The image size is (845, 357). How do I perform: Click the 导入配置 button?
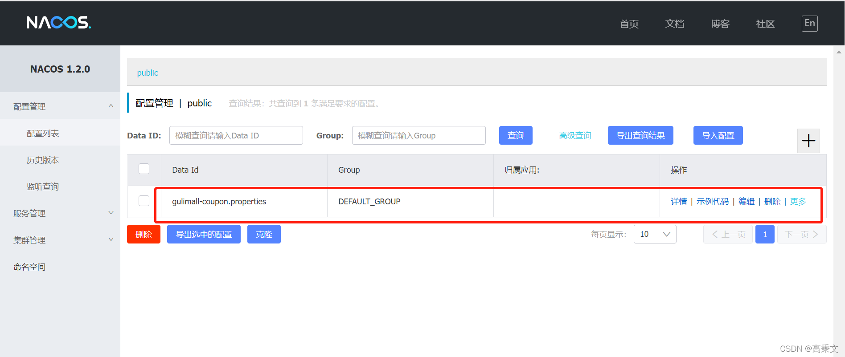[718, 135]
